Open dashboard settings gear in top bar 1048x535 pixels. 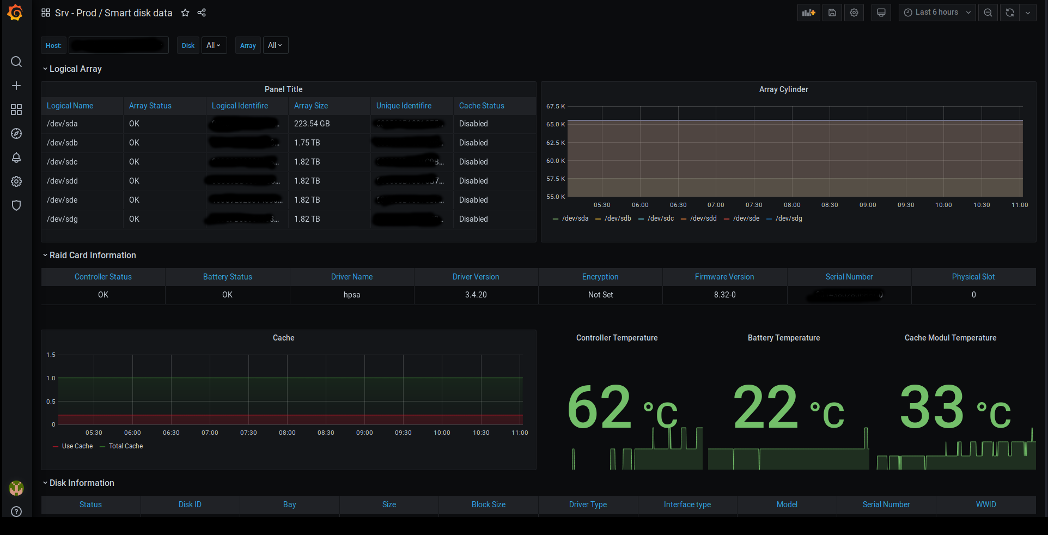(x=854, y=13)
